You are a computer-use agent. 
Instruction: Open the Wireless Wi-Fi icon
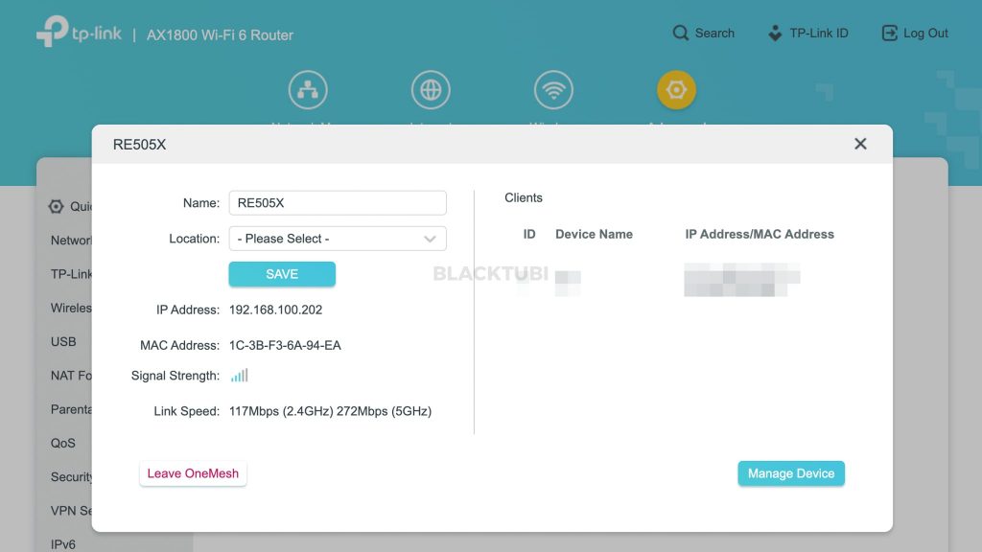(553, 89)
